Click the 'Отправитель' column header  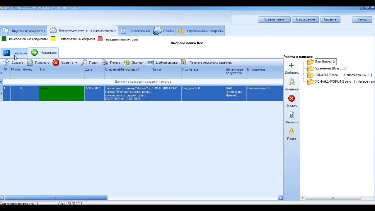tap(265, 73)
